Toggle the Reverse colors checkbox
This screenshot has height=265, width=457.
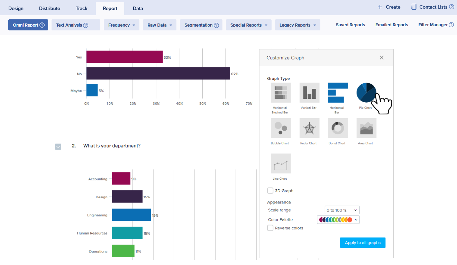(x=270, y=228)
